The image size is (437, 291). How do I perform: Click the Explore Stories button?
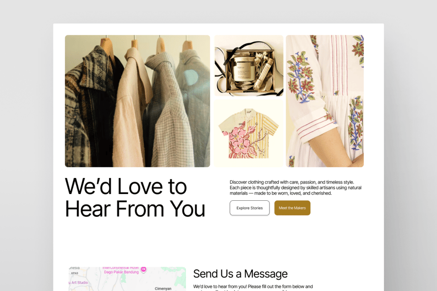click(x=250, y=208)
